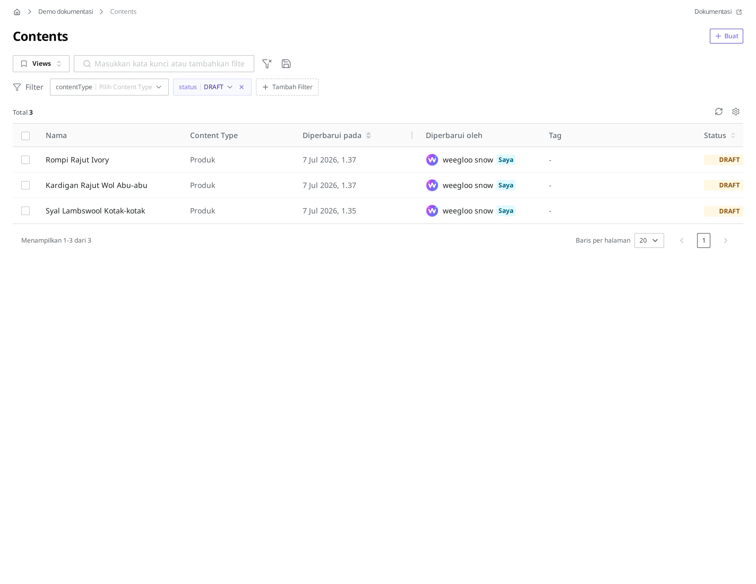Click Saya badge in Syal Lambswool row
756x584 pixels.
(x=506, y=211)
